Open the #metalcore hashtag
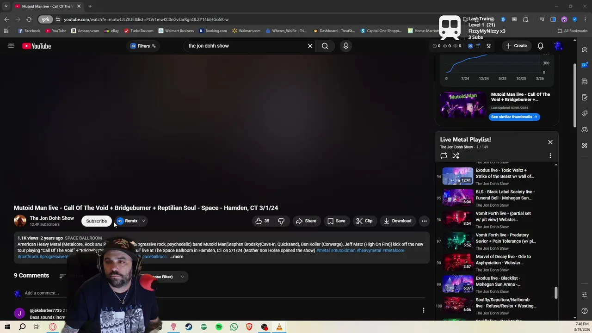The height and width of the screenshot is (333, 592). pos(393,250)
